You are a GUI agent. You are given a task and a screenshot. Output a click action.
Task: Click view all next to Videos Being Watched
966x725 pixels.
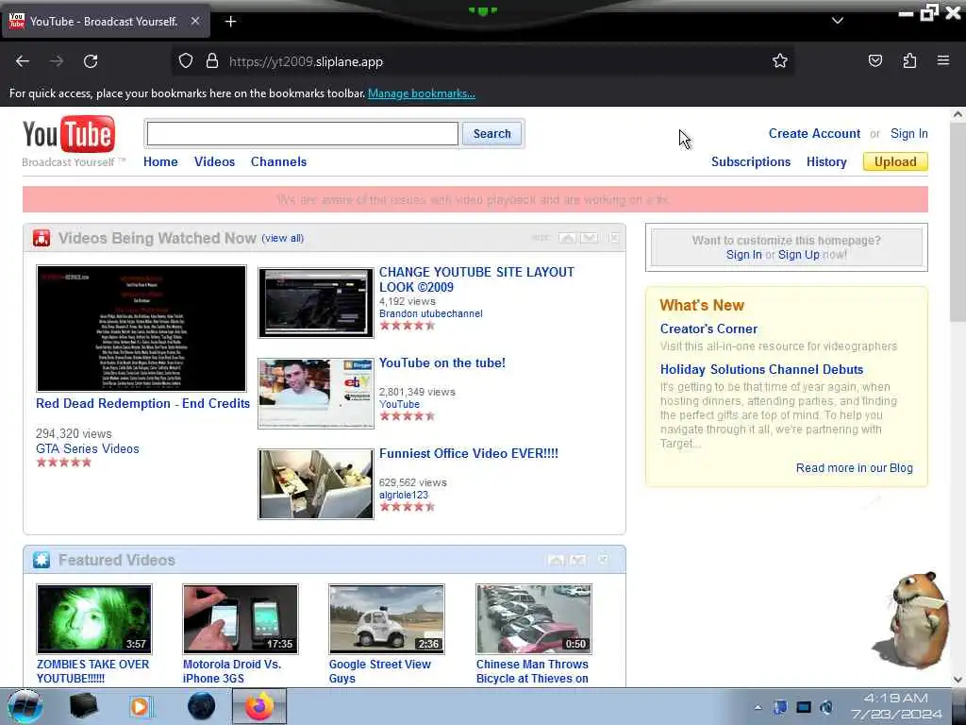(283, 238)
